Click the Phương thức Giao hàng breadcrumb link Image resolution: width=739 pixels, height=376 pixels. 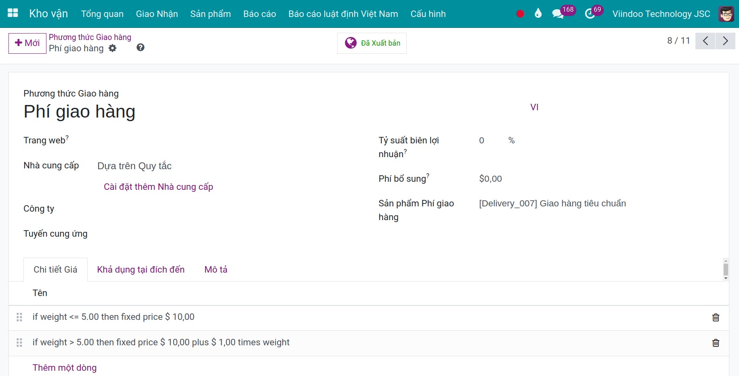[x=90, y=37]
